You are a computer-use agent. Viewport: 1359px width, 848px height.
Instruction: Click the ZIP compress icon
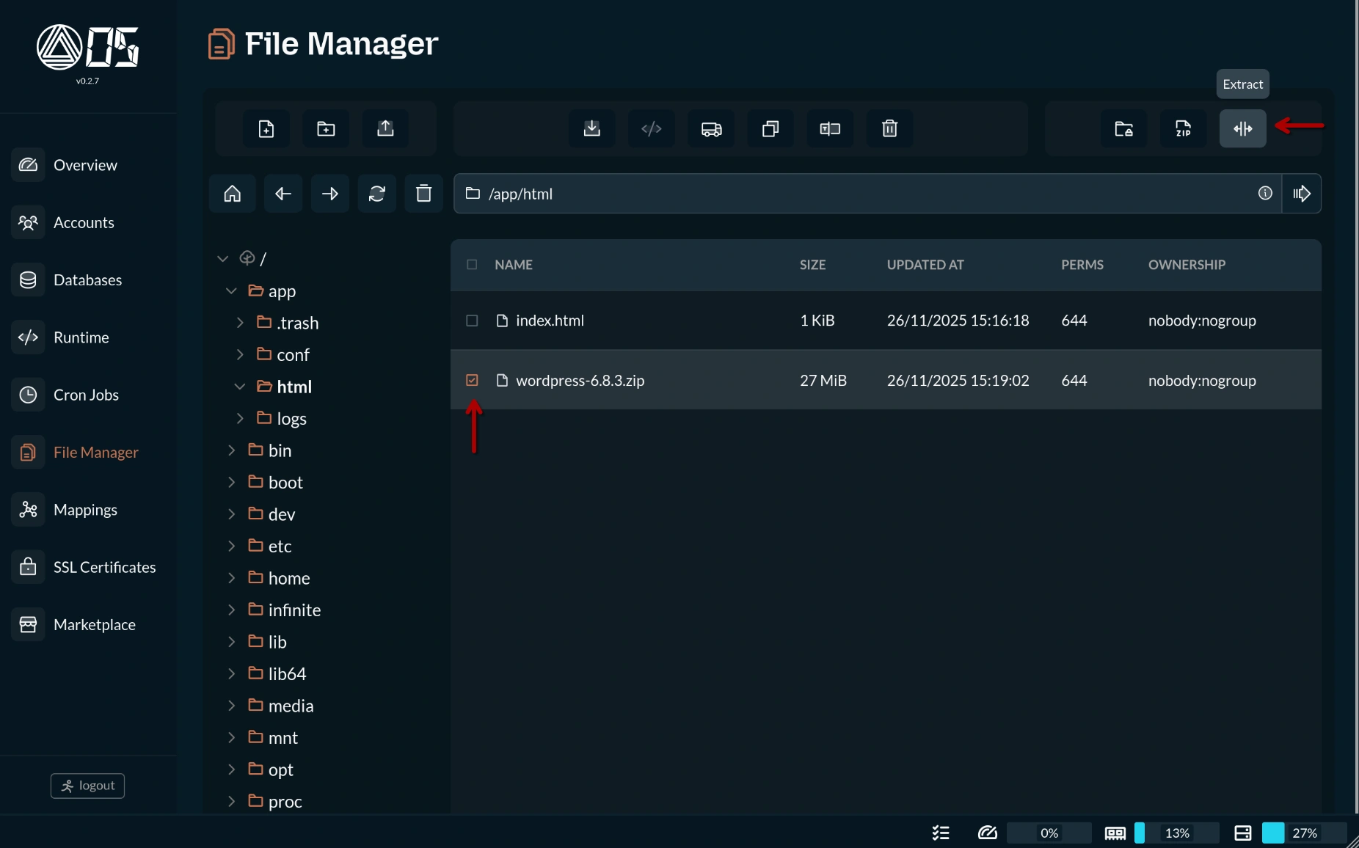coord(1183,129)
